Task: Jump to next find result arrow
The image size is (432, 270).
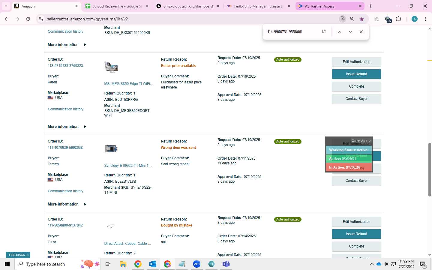Action: tap(350, 32)
